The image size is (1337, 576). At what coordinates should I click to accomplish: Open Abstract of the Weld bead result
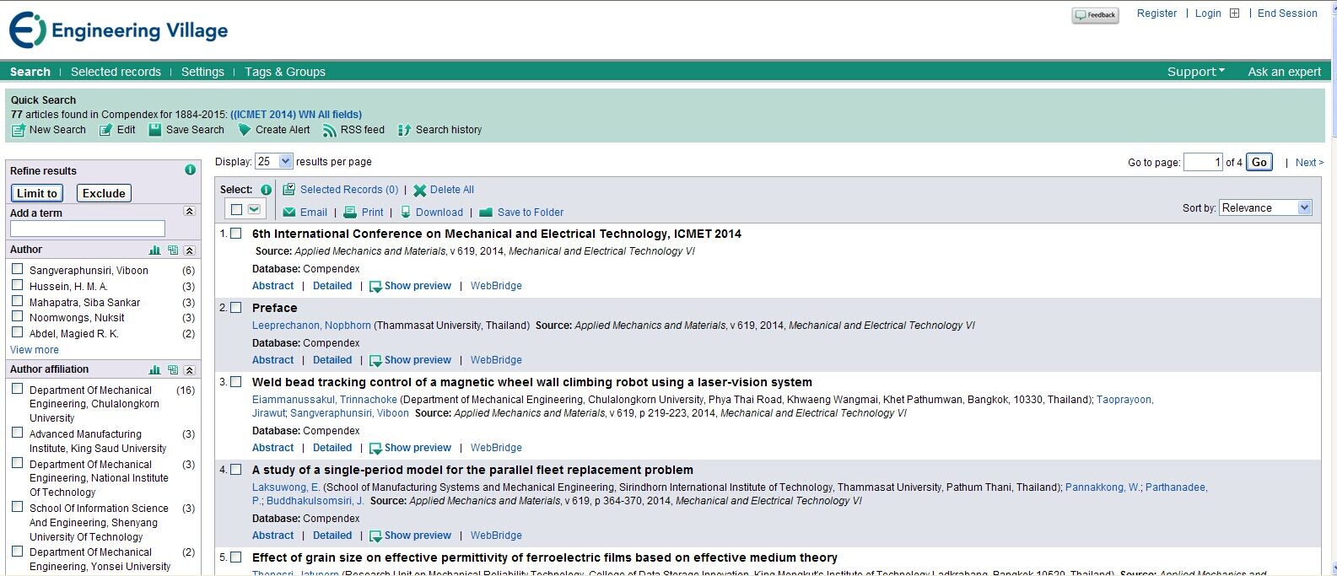[273, 448]
